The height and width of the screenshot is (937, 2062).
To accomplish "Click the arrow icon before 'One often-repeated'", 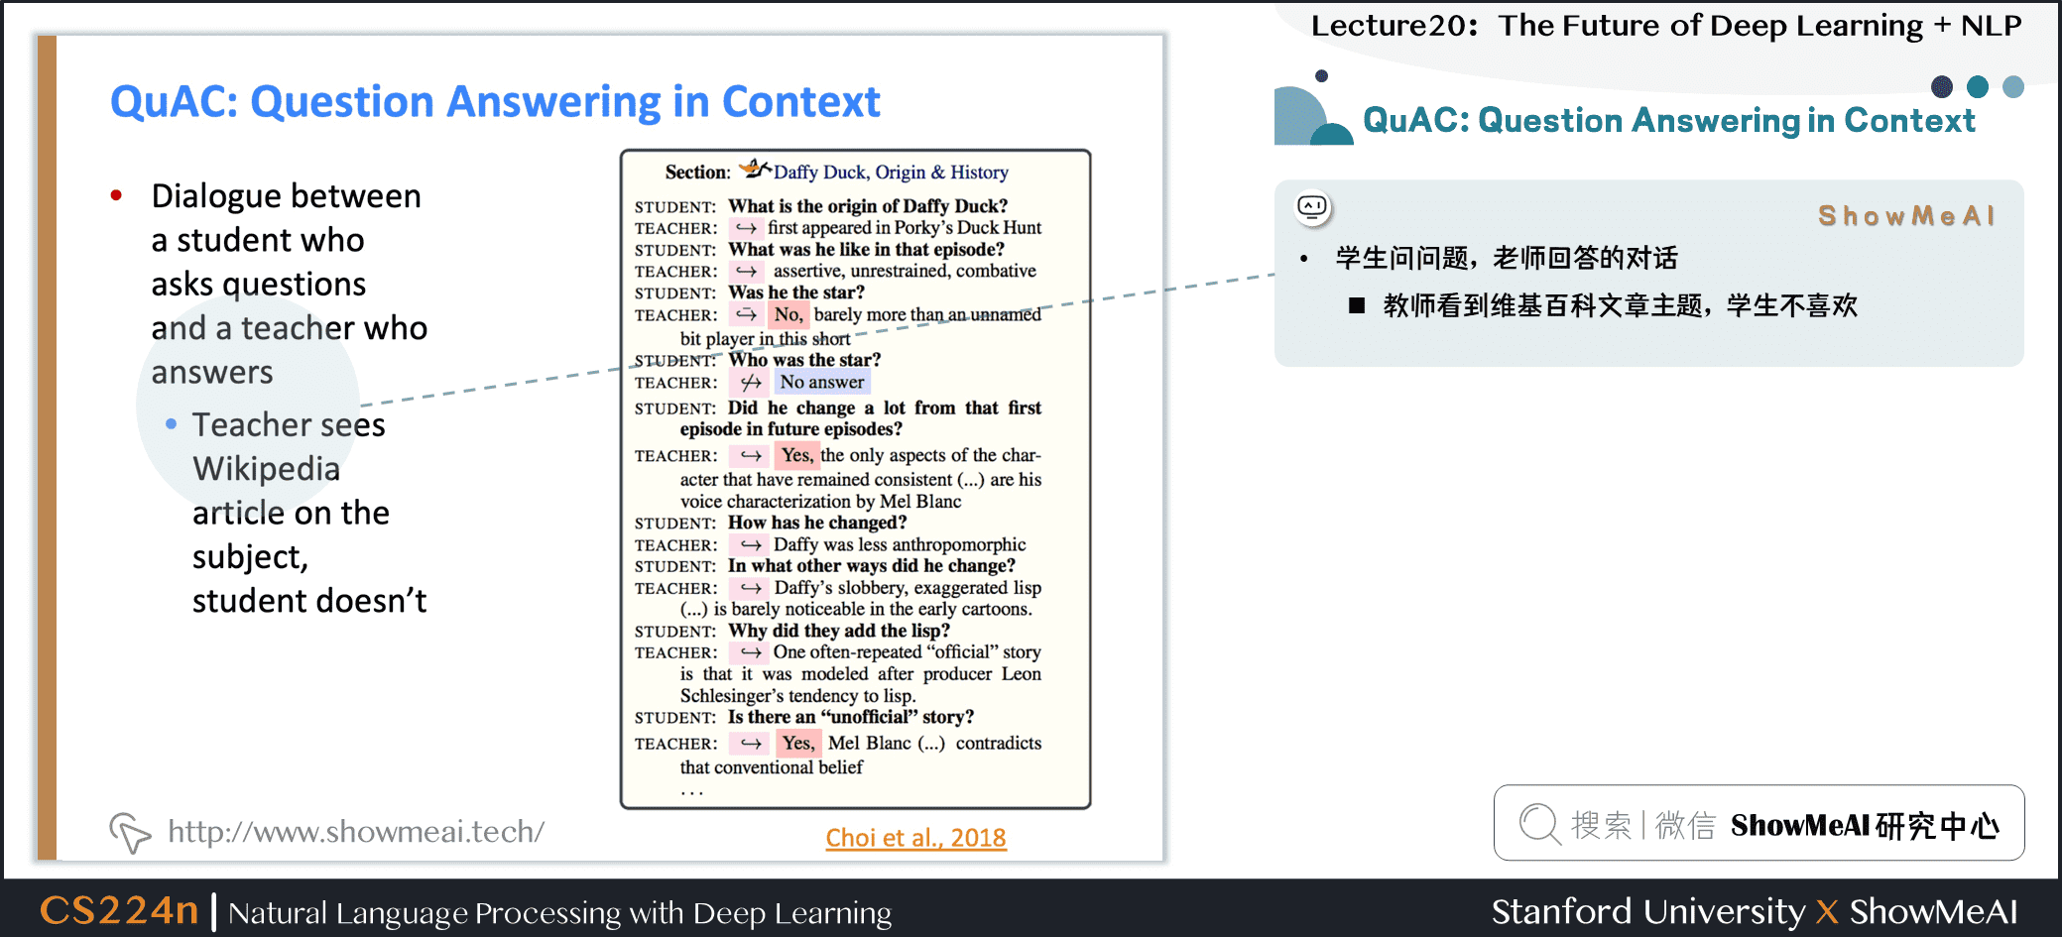I will pyautogui.click(x=751, y=652).
